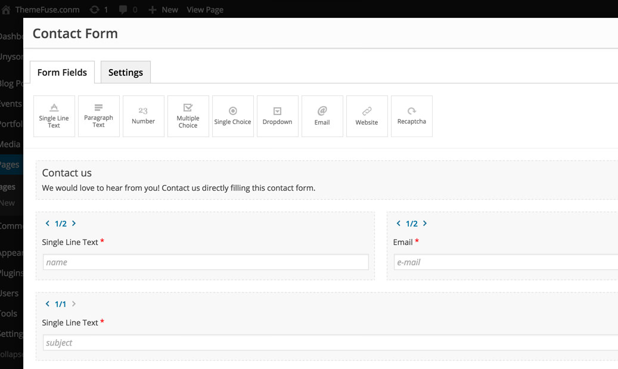Insert a Multiple Choice field
The image size is (618, 369).
coord(188,116)
